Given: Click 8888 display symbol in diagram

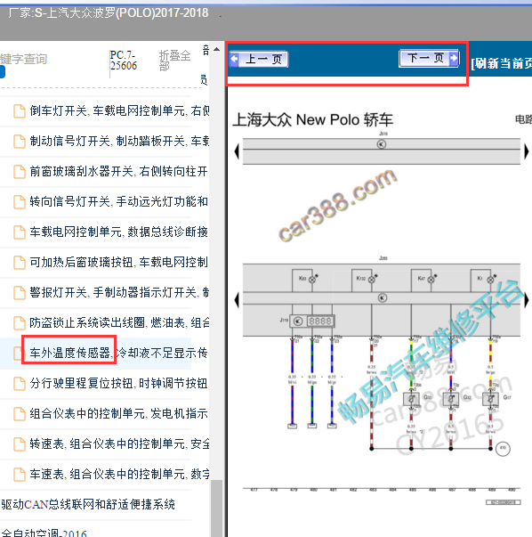Looking at the screenshot, I should 320,321.
